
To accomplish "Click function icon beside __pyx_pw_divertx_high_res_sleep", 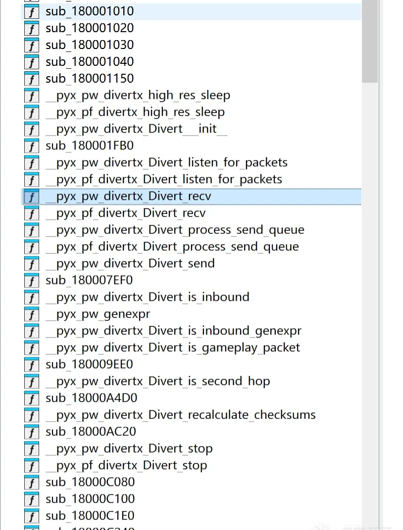I will [x=32, y=96].
